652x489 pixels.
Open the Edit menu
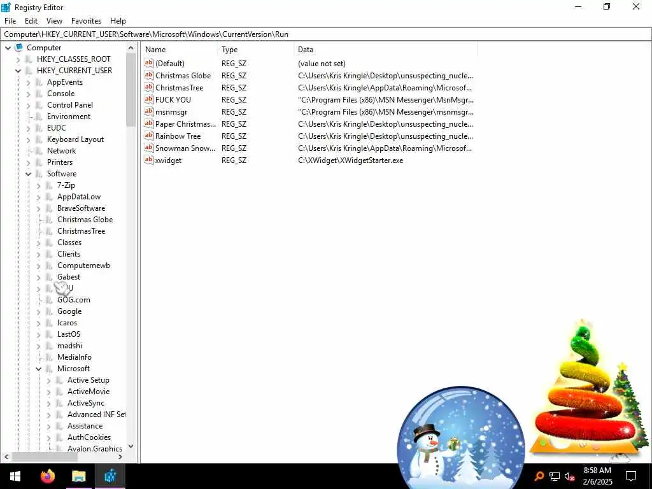31,21
